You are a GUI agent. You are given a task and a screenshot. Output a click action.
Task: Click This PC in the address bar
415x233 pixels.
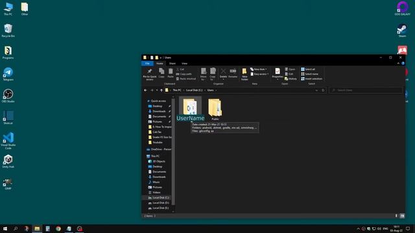coord(177,91)
